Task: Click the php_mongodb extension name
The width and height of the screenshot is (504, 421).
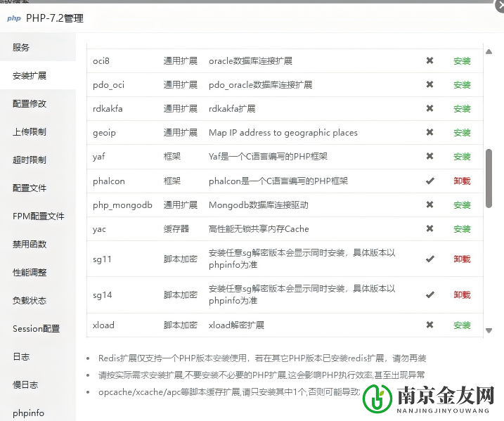Action: click(122, 205)
